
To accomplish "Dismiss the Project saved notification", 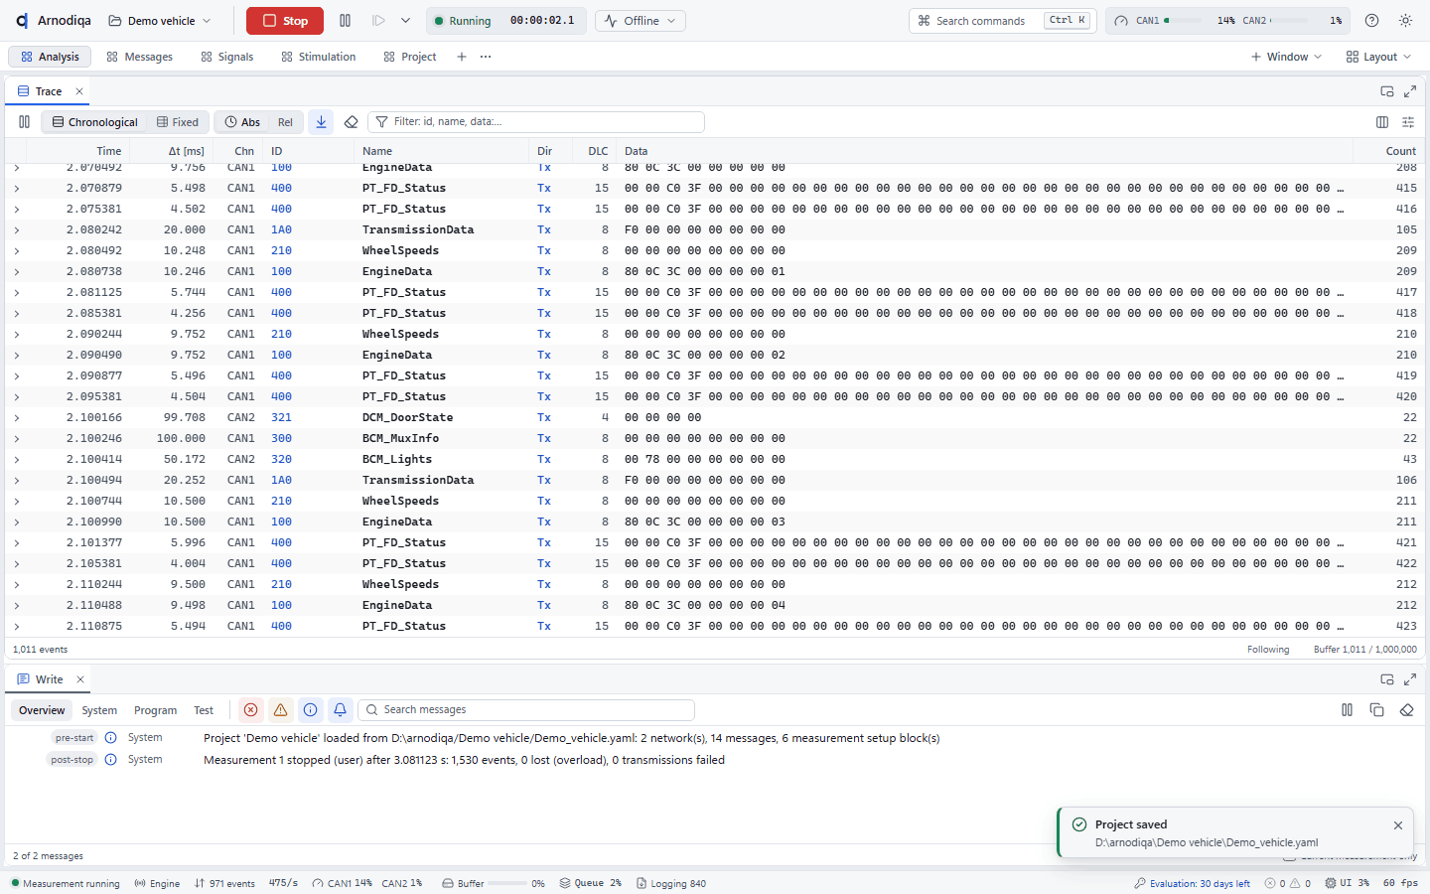I will pyautogui.click(x=1398, y=825).
